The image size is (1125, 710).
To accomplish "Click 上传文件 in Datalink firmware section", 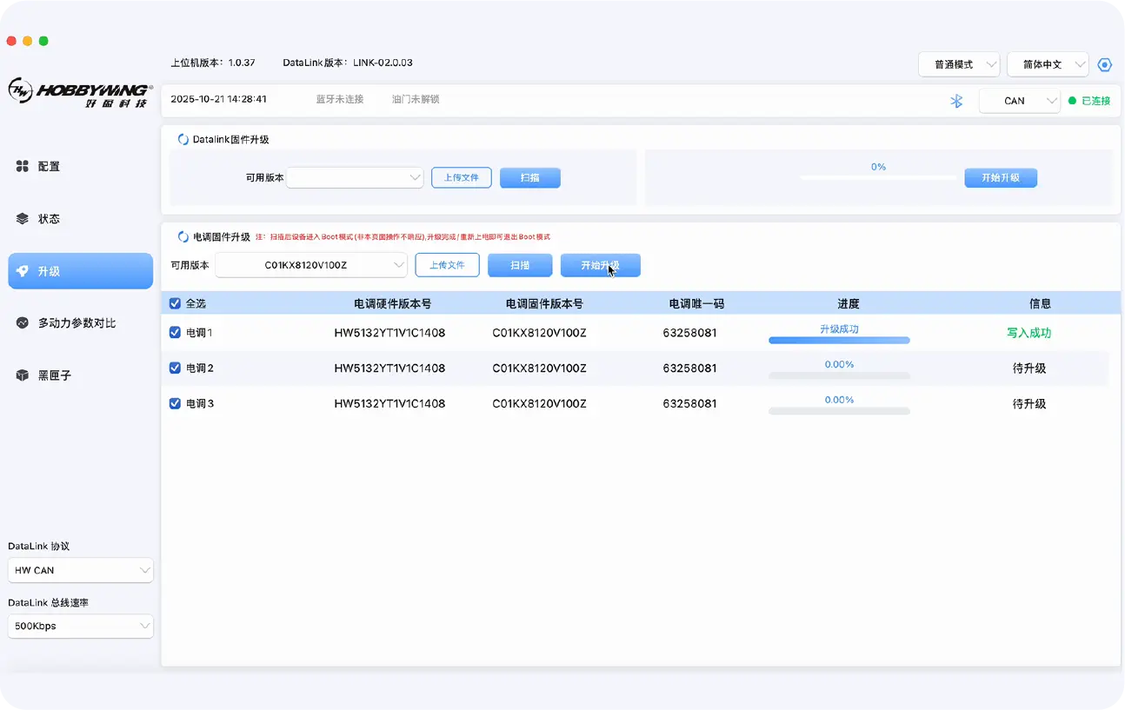I will 462,177.
